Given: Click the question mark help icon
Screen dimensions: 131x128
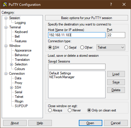Looking at the screenshot, I should coord(111,4).
